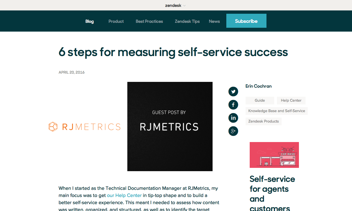Share the post on Google Plus

pos(233,131)
